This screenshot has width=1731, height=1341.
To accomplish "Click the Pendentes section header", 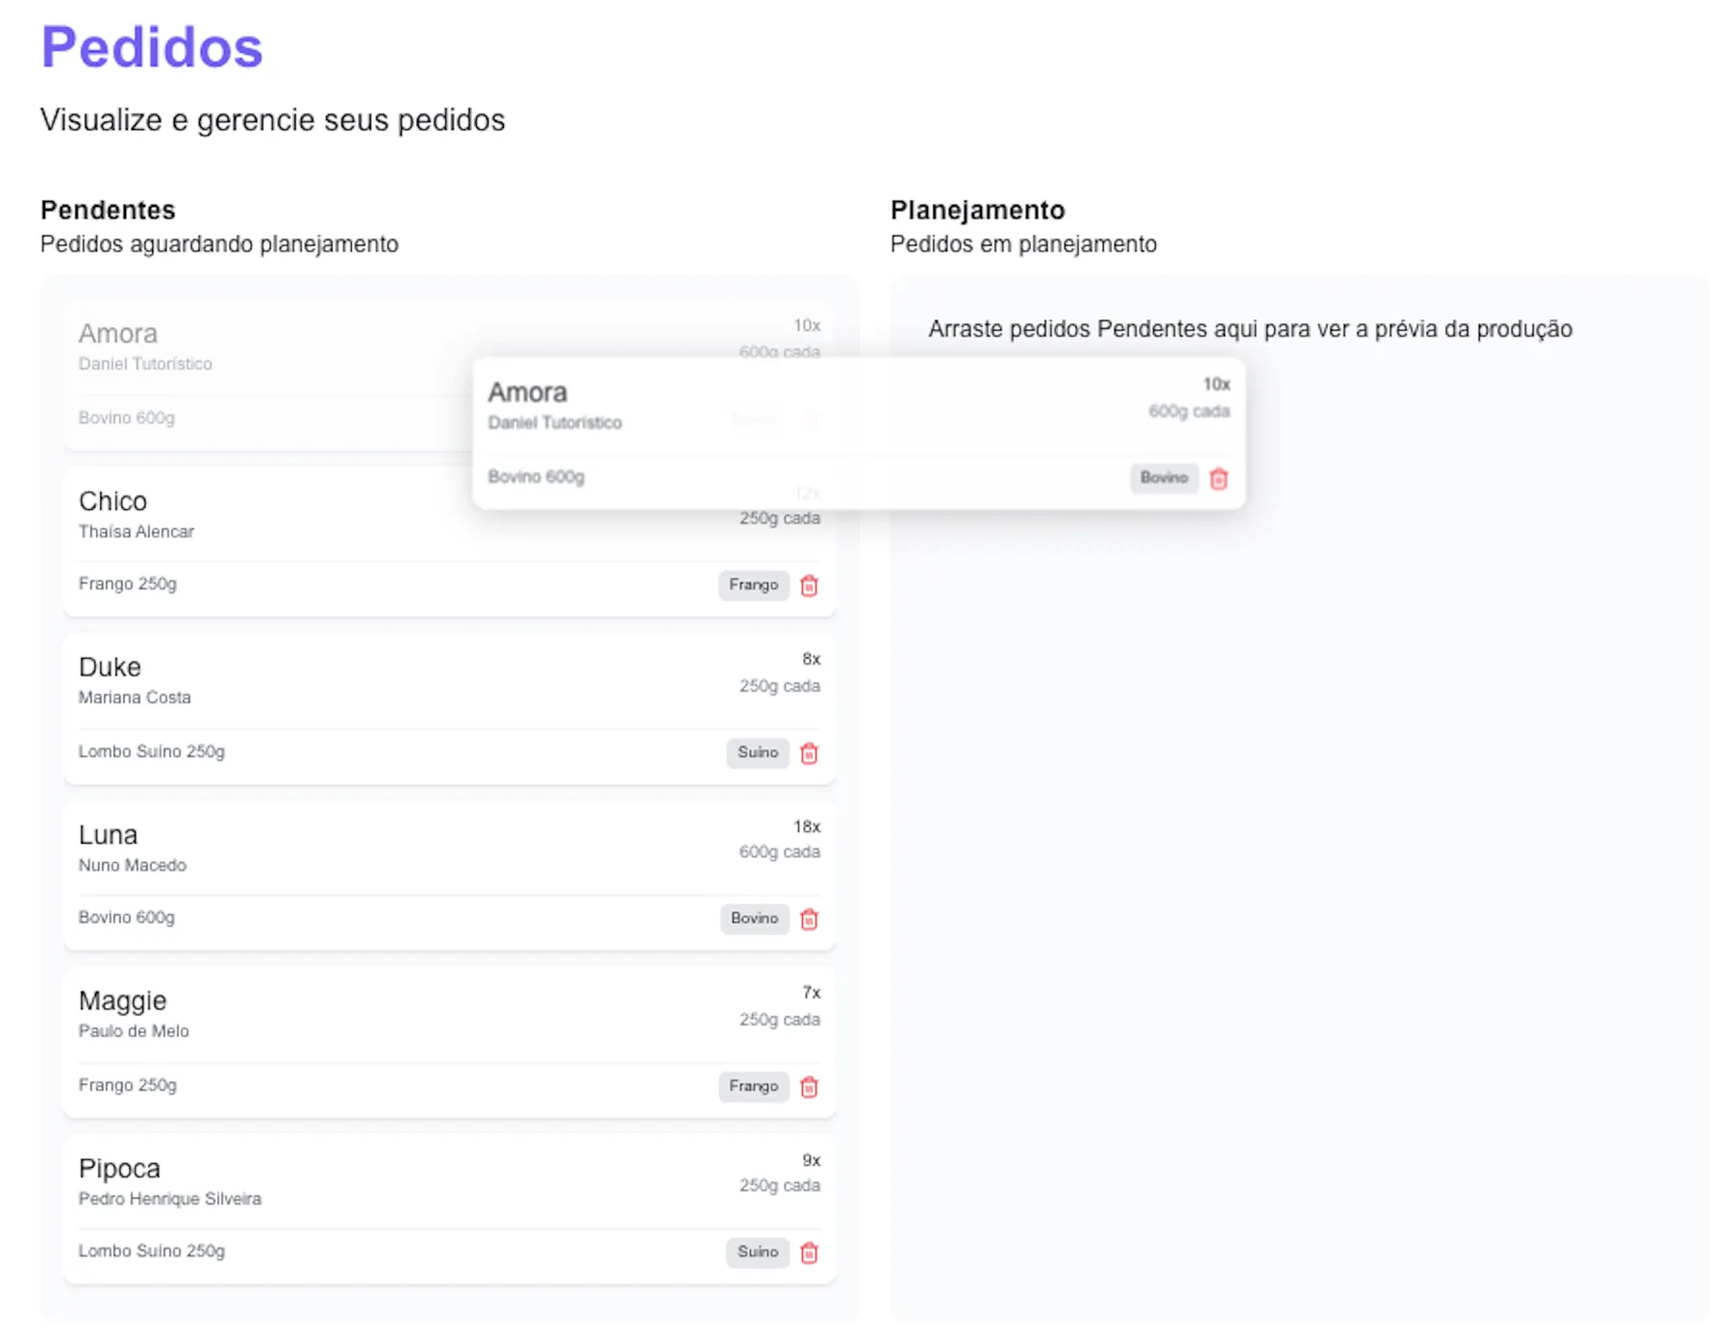I will [107, 210].
